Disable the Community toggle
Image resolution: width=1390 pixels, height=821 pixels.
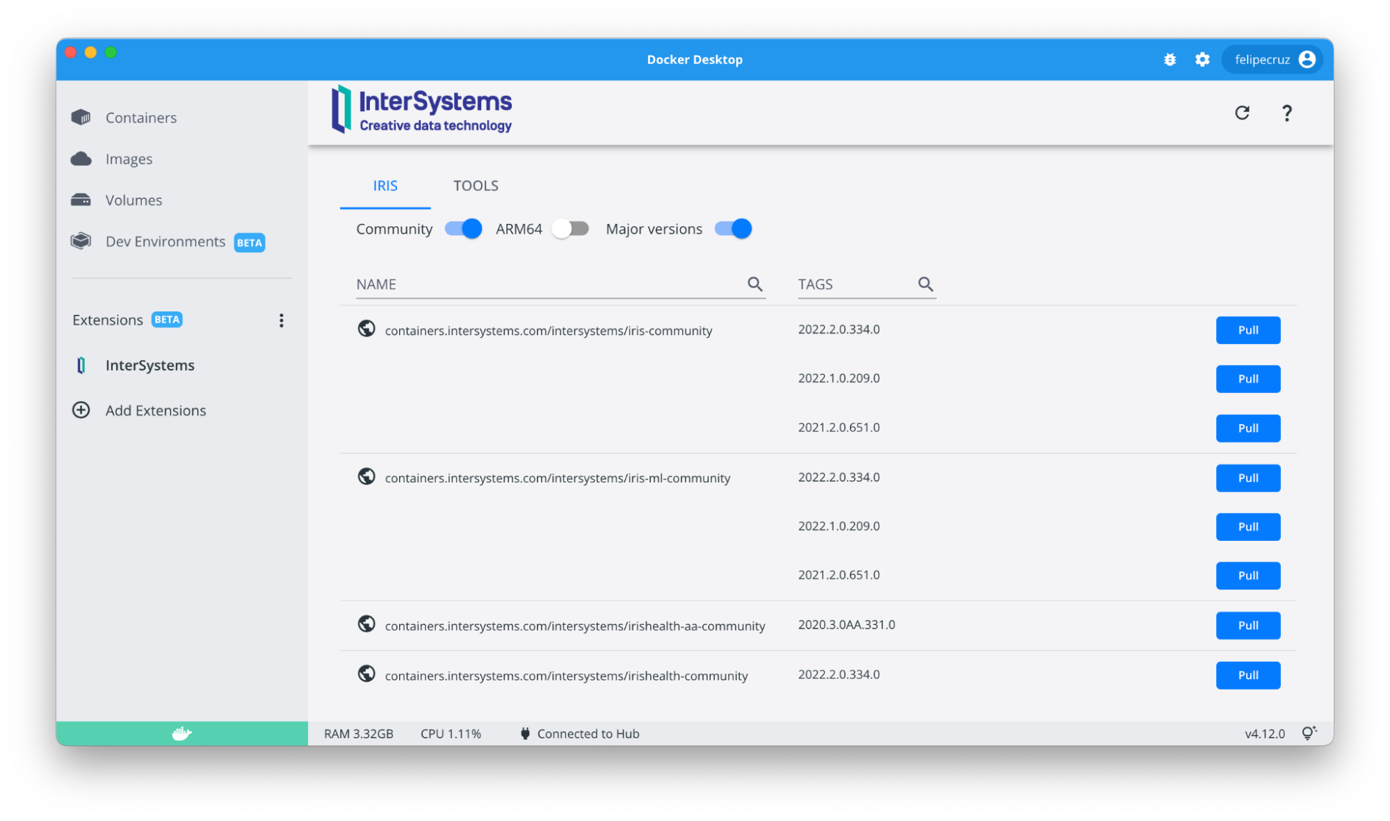pos(462,228)
